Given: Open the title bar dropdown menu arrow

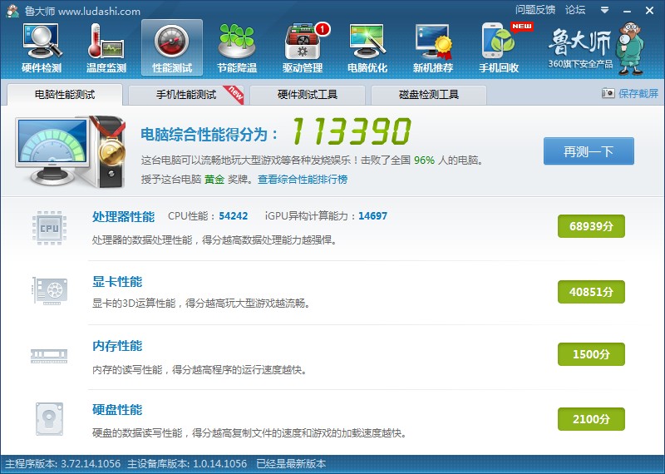Looking at the screenshot, I should pyautogui.click(x=605, y=10).
